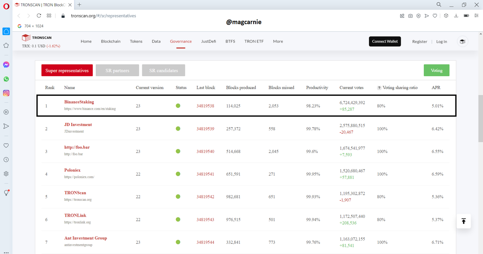Screen dimensions: 483x254
Task: Click the back-to-top arrow button
Action: [x=463, y=221]
